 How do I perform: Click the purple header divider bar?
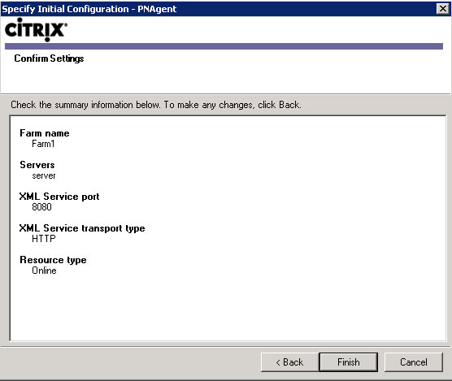[x=224, y=46]
